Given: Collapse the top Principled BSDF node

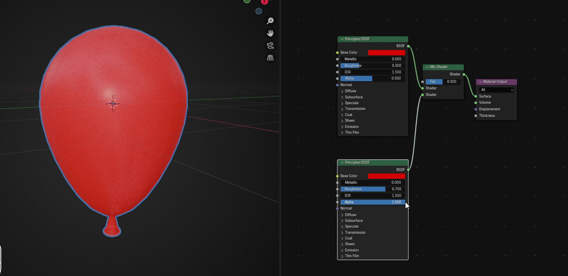Looking at the screenshot, I should (342, 39).
